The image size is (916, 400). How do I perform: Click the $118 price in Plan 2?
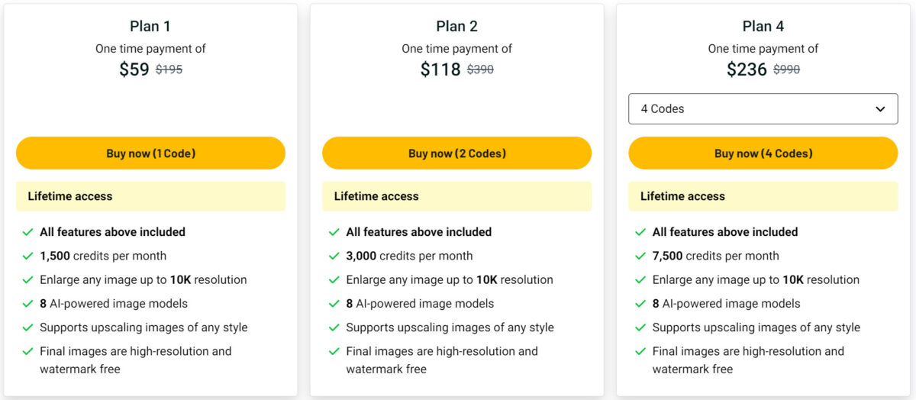coord(440,69)
